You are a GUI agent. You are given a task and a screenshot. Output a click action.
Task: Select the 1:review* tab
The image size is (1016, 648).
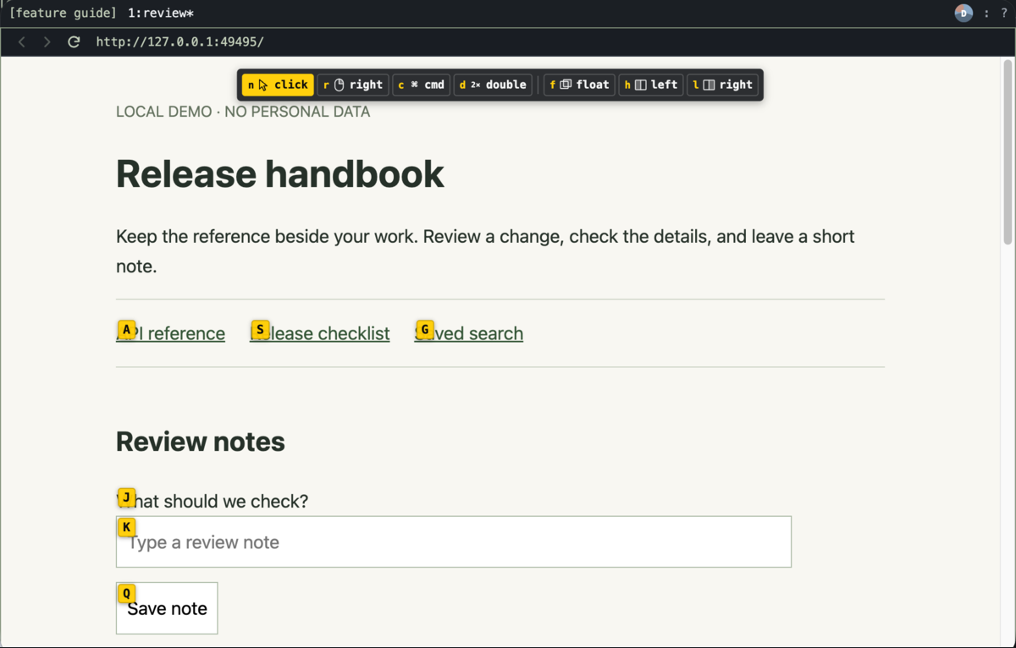161,13
